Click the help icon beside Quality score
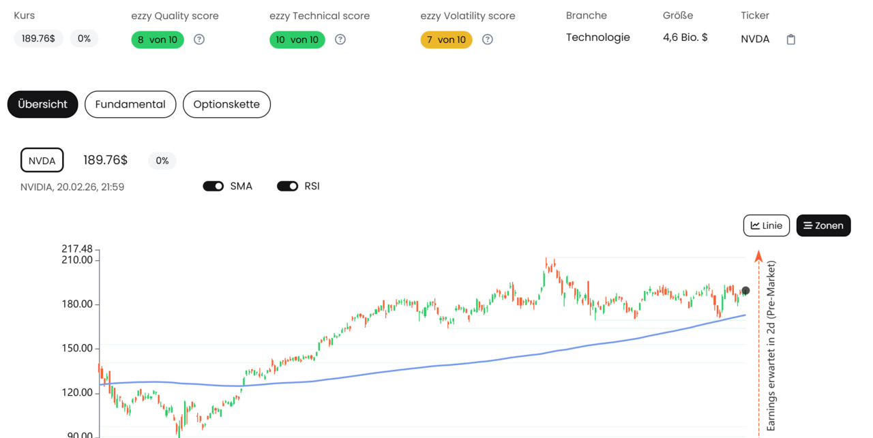Viewport: 873px width, 438px height. pos(199,40)
